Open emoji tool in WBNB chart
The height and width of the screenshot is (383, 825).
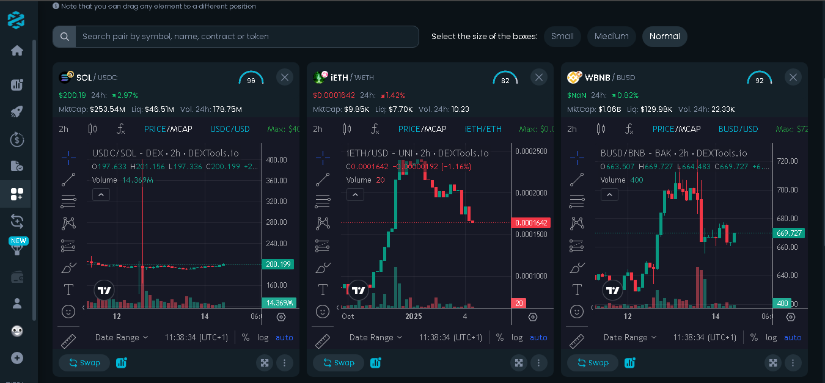pos(577,312)
